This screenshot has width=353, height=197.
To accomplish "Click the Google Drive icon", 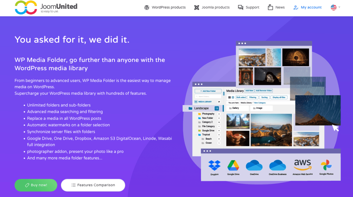I will tap(233, 165).
